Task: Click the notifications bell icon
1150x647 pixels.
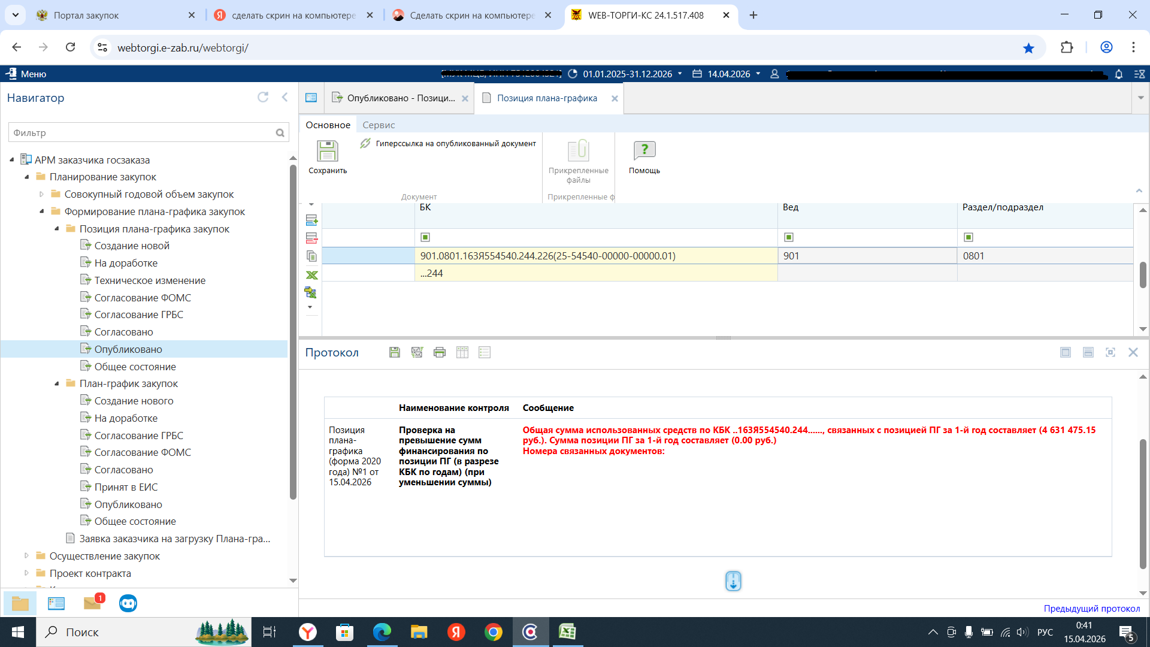Action: tap(1118, 74)
